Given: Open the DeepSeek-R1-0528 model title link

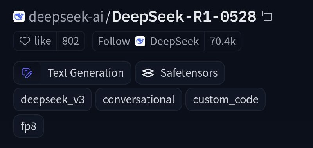Looking at the screenshot, I should click(x=184, y=16).
